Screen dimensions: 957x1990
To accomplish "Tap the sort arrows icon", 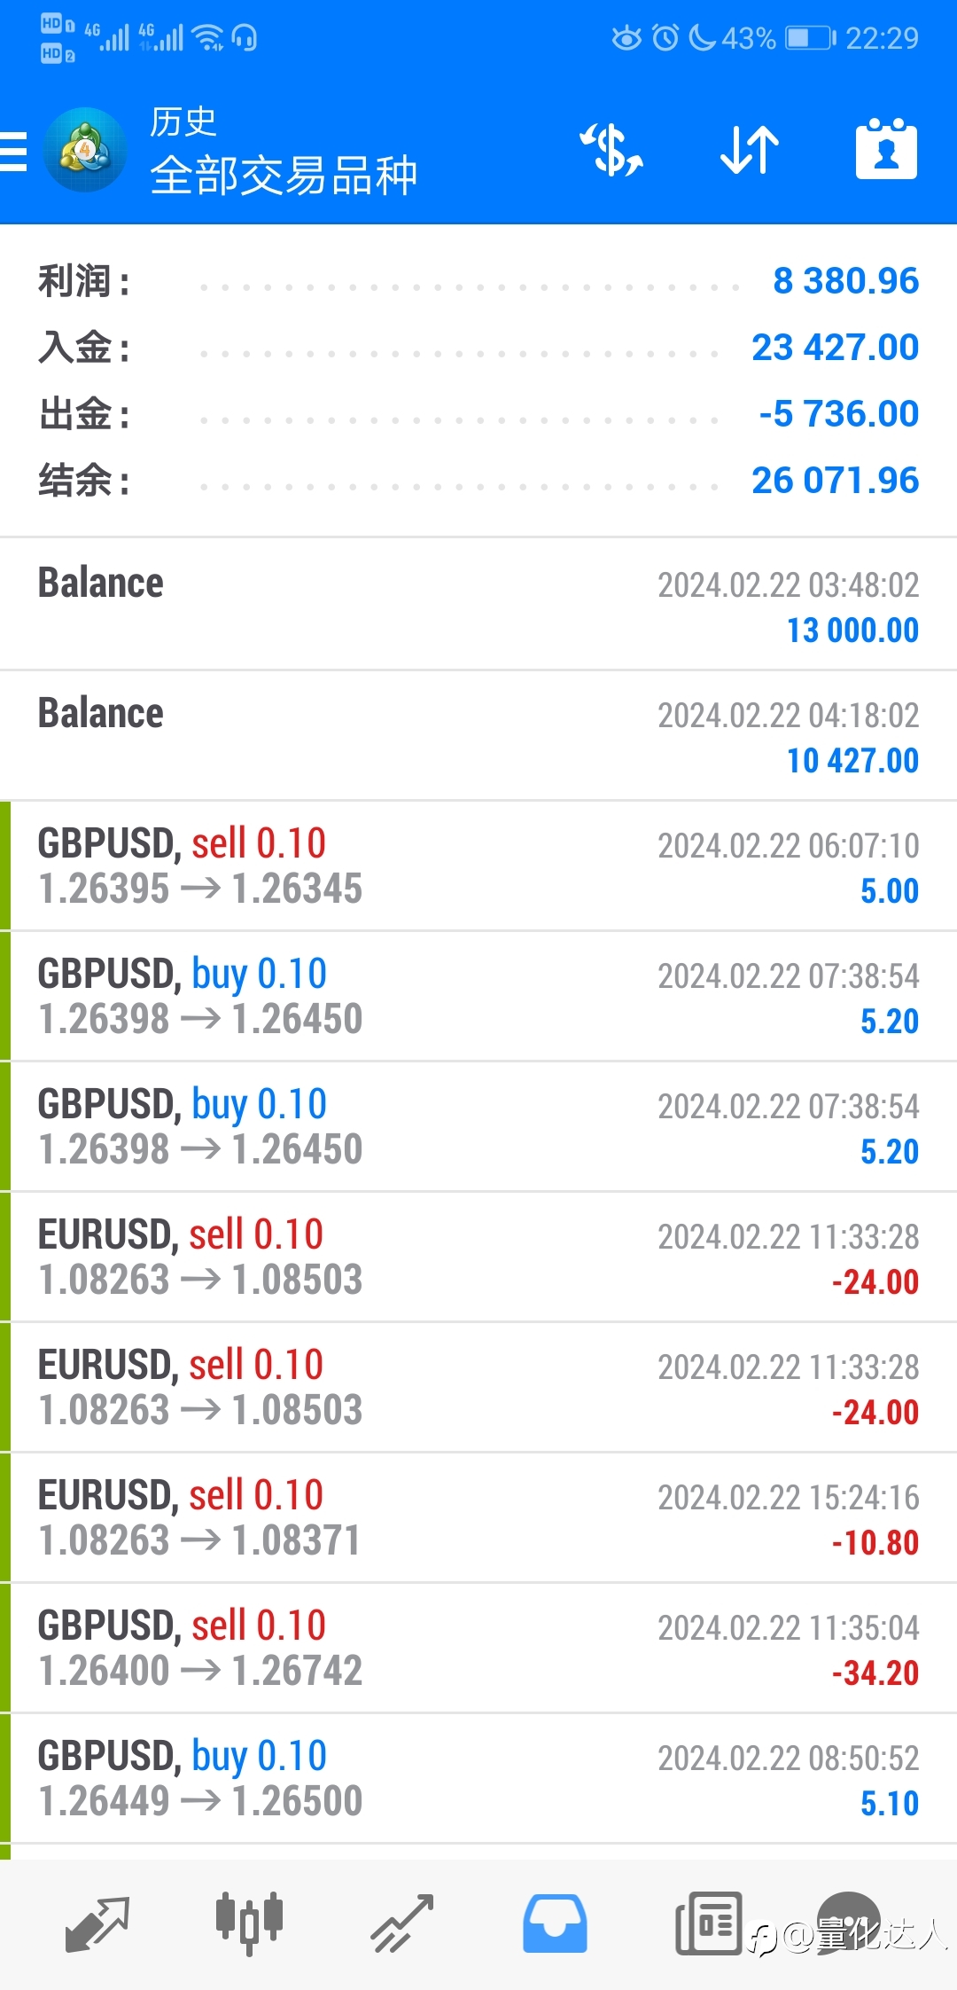I will click(749, 149).
